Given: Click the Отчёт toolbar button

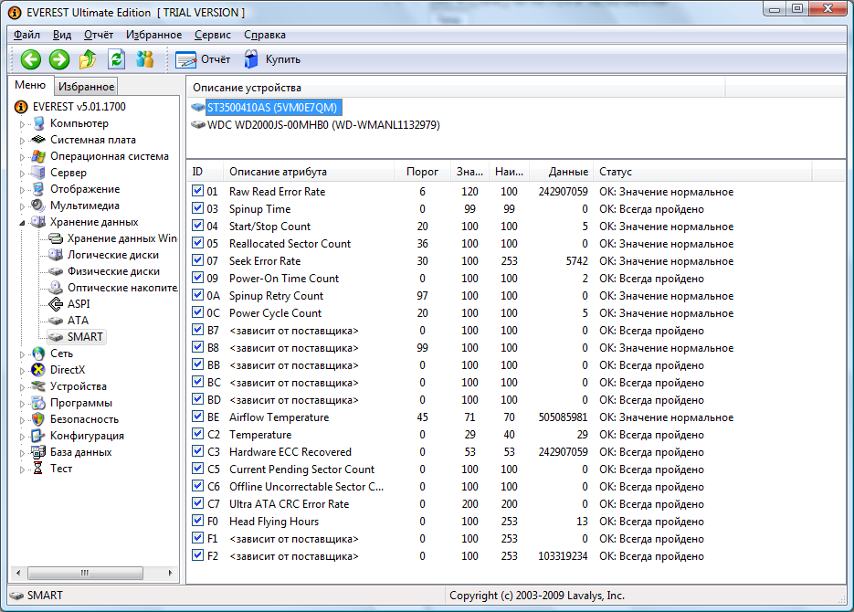Looking at the screenshot, I should pyautogui.click(x=203, y=59).
